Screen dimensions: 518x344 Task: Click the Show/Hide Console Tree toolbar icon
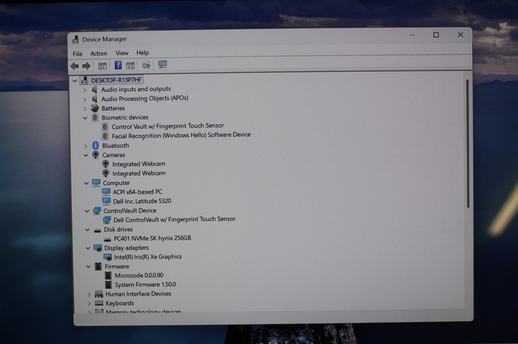click(102, 66)
